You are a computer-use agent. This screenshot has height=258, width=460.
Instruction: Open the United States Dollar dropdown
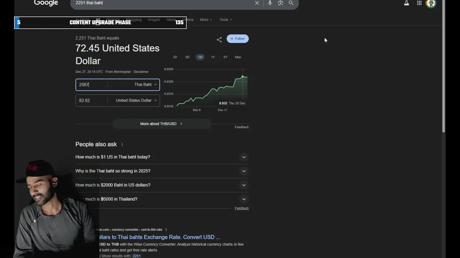[136, 100]
